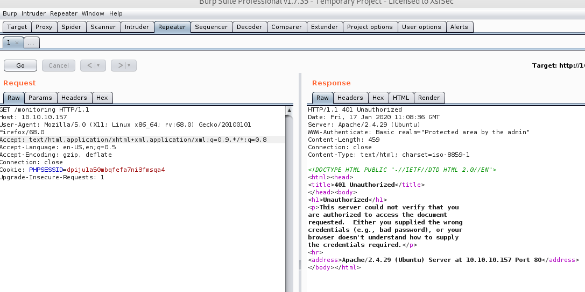Viewport: 585px width, 292px height.
Task: Open the Project options tab
Action: point(370,27)
